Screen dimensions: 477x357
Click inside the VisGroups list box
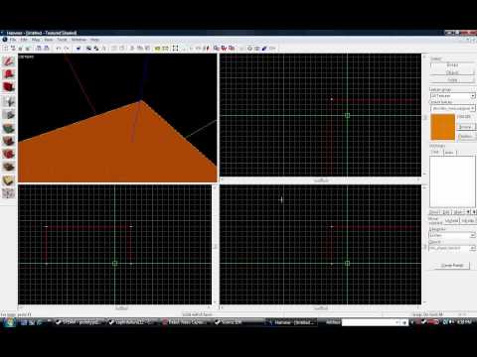[x=452, y=181]
